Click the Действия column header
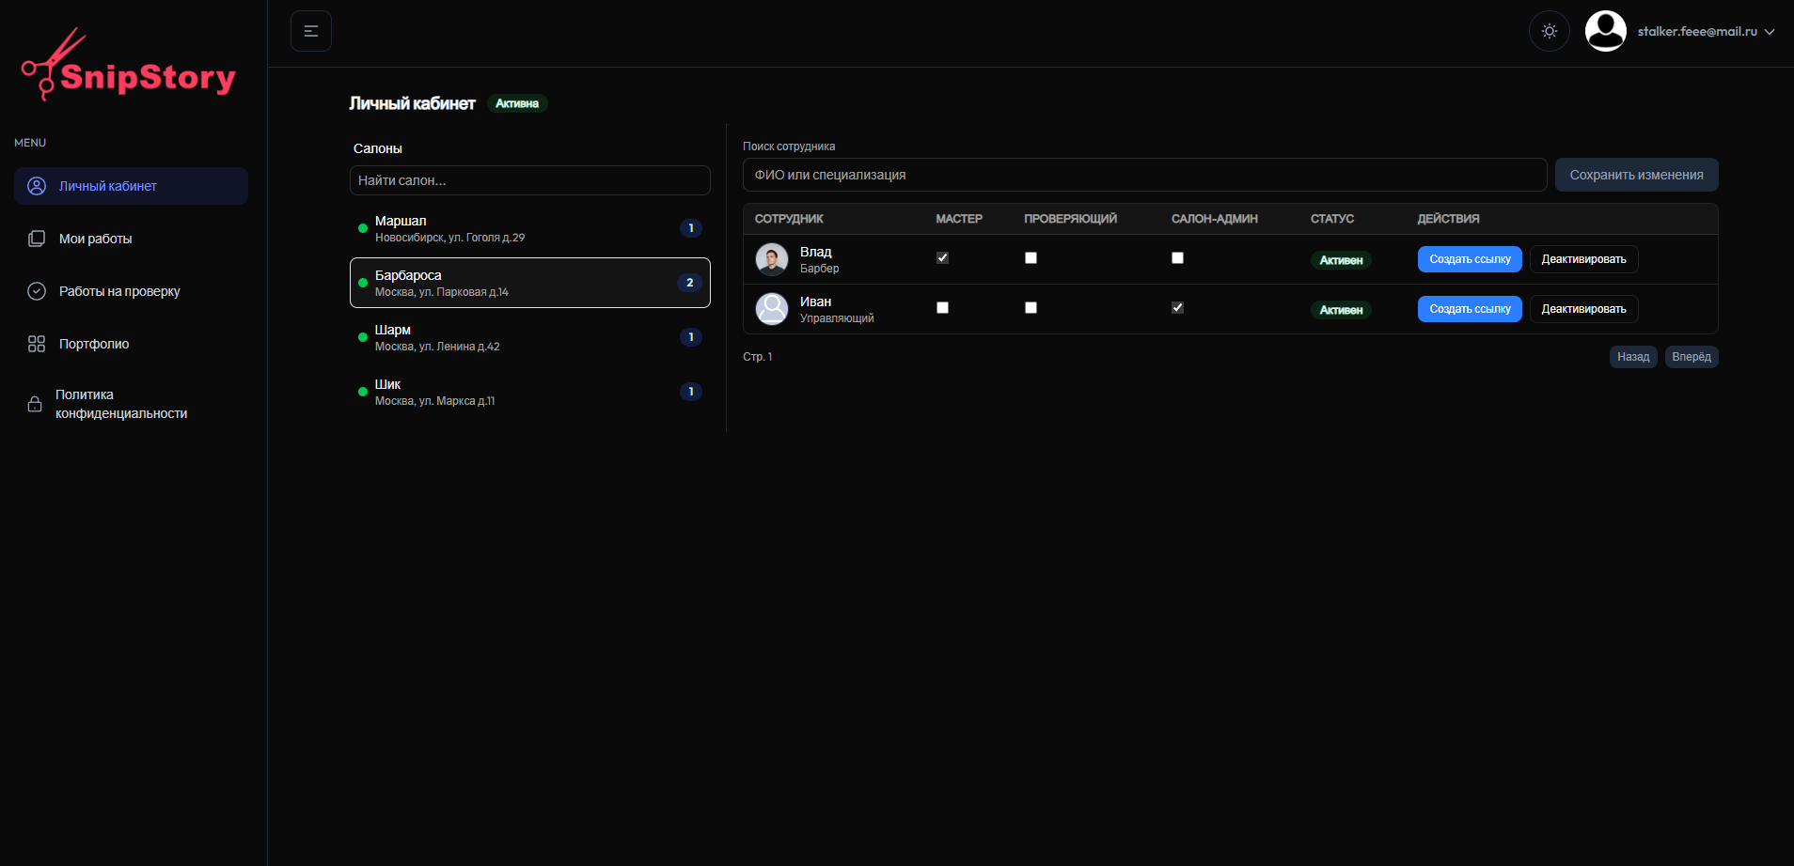 tap(1448, 219)
